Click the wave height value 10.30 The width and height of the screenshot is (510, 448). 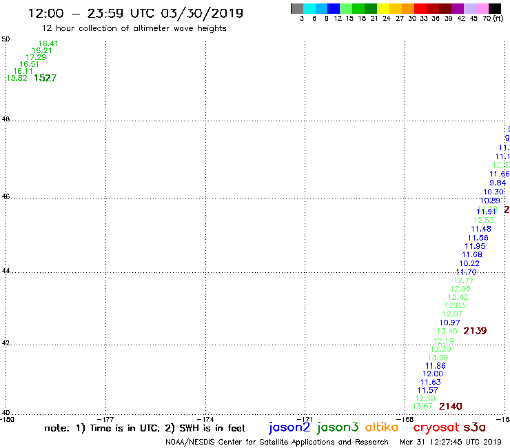(x=493, y=192)
